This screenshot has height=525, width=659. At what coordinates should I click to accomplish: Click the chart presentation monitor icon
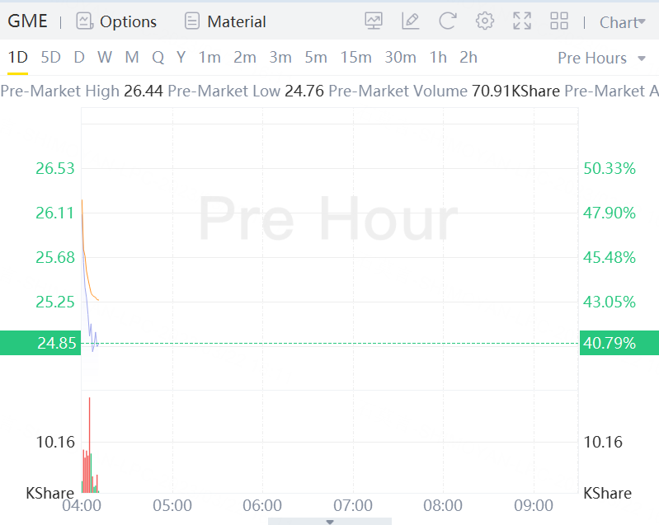(374, 21)
